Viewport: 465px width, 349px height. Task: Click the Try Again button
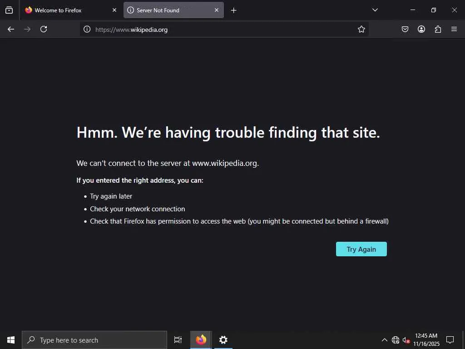(361, 249)
